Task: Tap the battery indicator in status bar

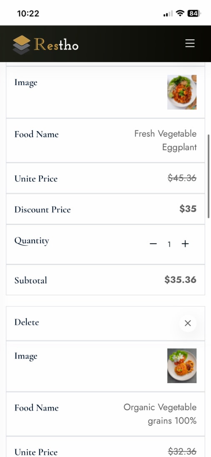Action: point(194,13)
